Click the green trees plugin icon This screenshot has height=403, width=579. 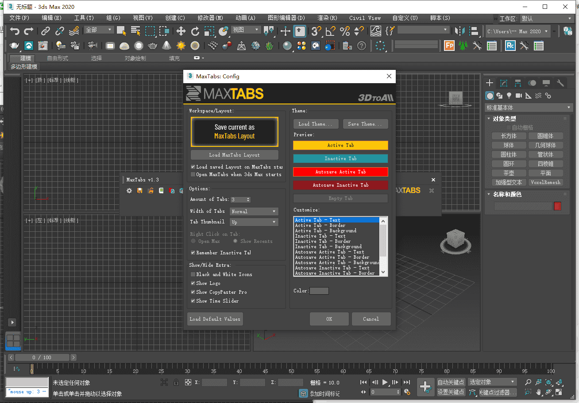(463, 46)
